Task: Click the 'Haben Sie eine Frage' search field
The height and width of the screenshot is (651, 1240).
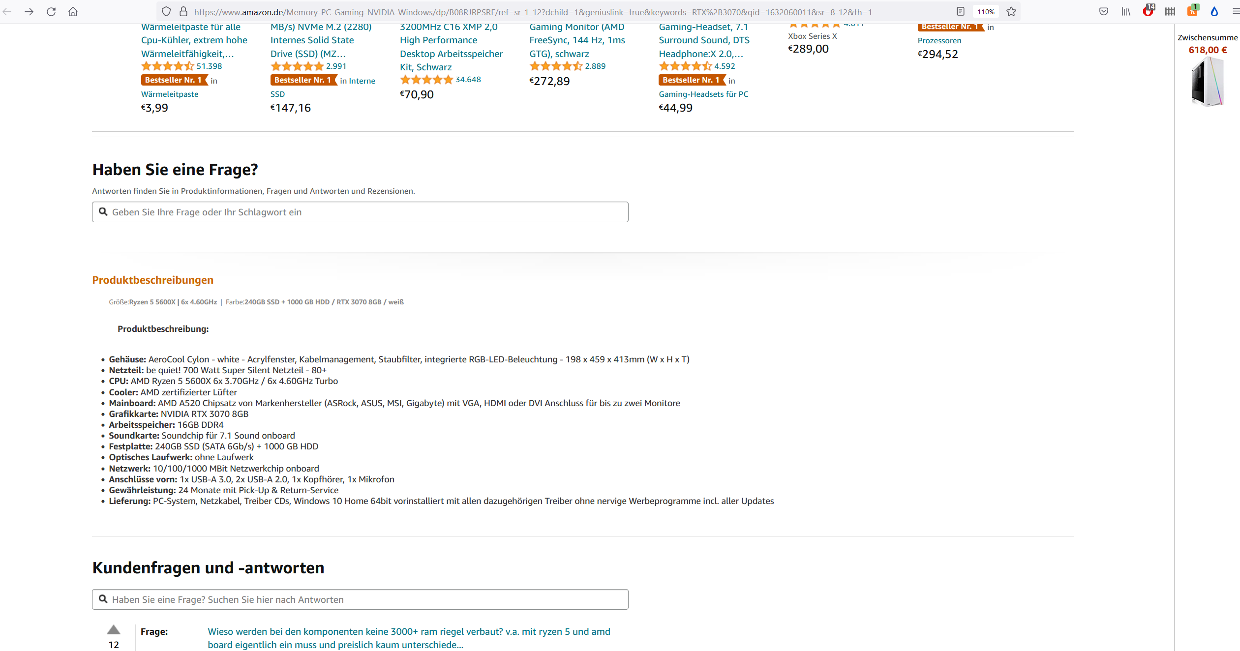Action: [360, 212]
